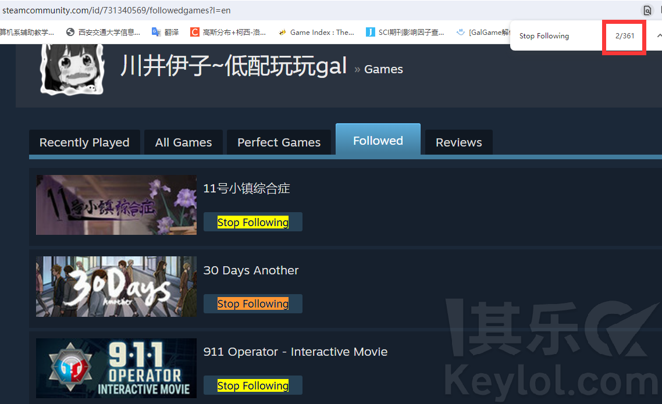Stop following 911 Operator - Interactive Movie

253,385
